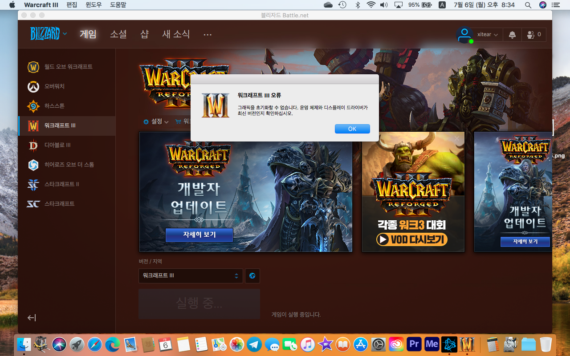The width and height of the screenshot is (570, 356).
Task: Open the 도움말 menu
Action: click(x=118, y=5)
